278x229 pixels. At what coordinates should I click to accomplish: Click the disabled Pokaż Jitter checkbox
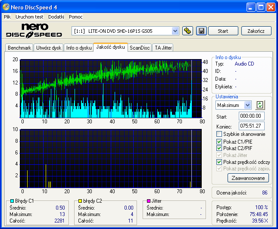coord(219,155)
